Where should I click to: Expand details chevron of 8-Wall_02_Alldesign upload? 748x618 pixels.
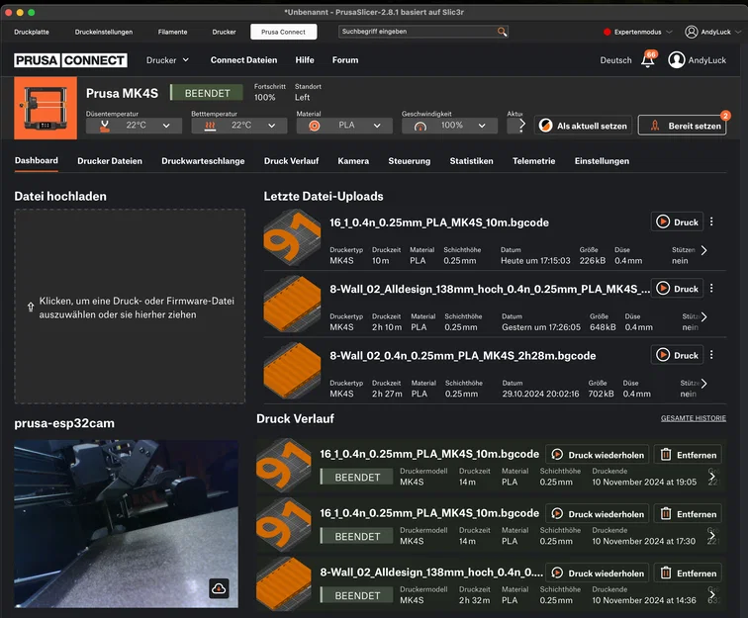704,317
